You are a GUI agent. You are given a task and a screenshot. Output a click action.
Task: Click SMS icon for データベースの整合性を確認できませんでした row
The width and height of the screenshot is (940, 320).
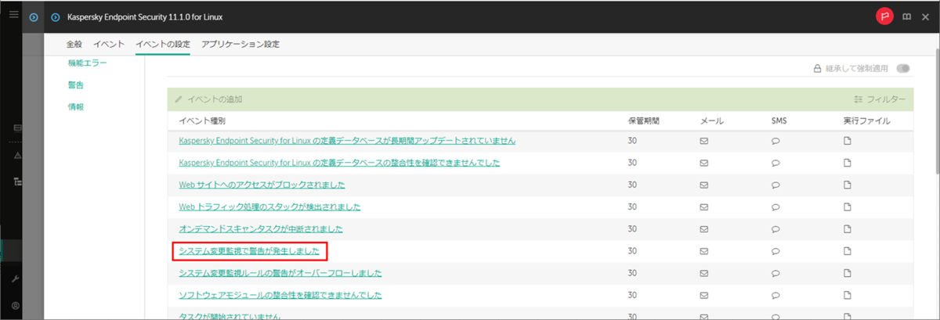tap(775, 163)
